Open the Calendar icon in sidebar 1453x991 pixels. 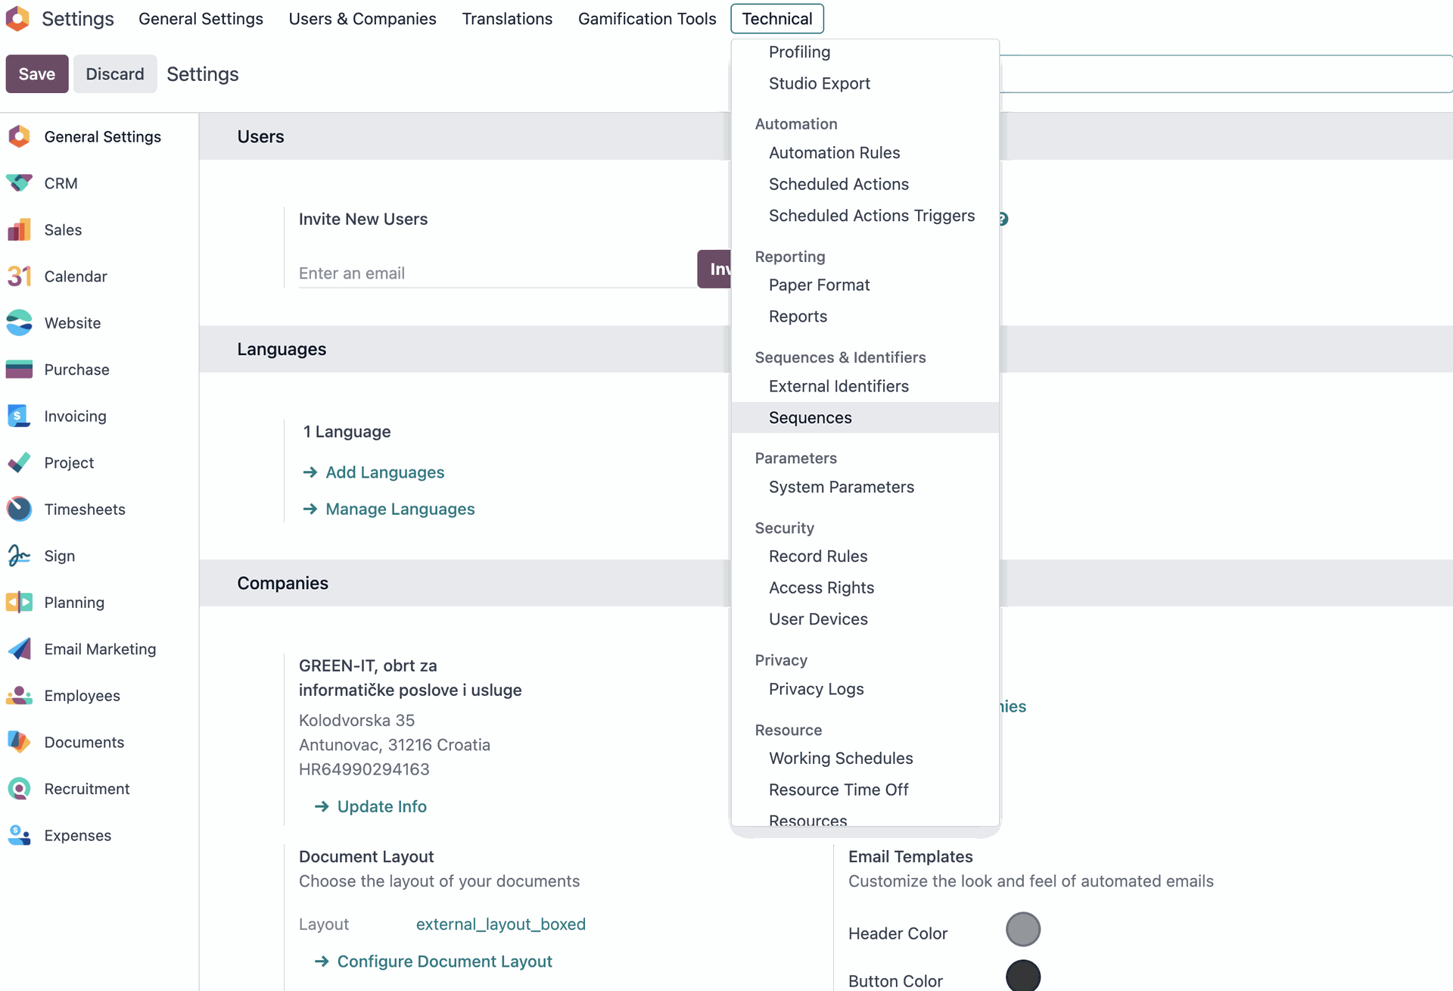[20, 276]
